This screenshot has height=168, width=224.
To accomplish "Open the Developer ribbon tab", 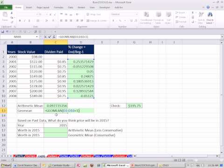I will [105, 7].
